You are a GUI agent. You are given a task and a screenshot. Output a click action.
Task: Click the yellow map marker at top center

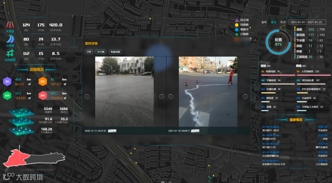click(150, 19)
